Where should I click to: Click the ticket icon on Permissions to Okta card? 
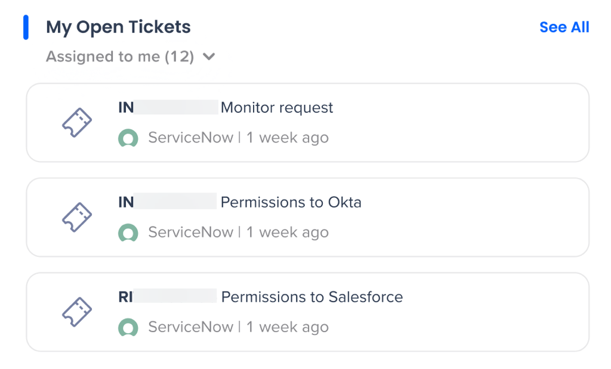tap(78, 218)
